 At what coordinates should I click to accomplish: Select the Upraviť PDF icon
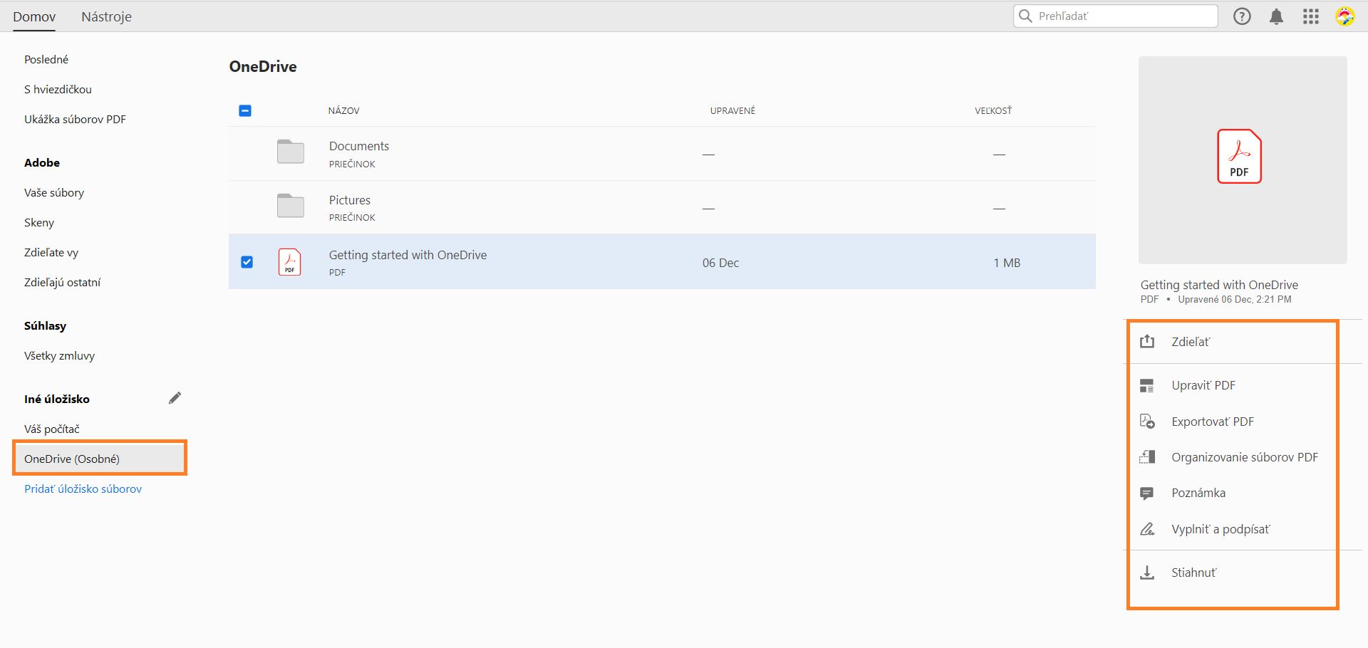click(x=1148, y=385)
